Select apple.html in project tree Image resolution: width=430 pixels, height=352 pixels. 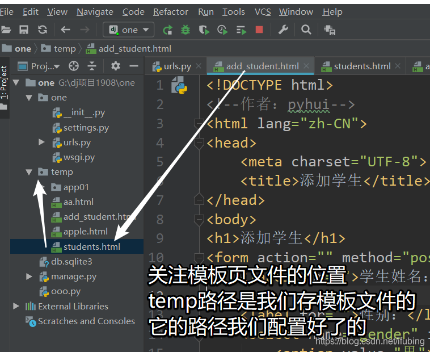(79, 232)
